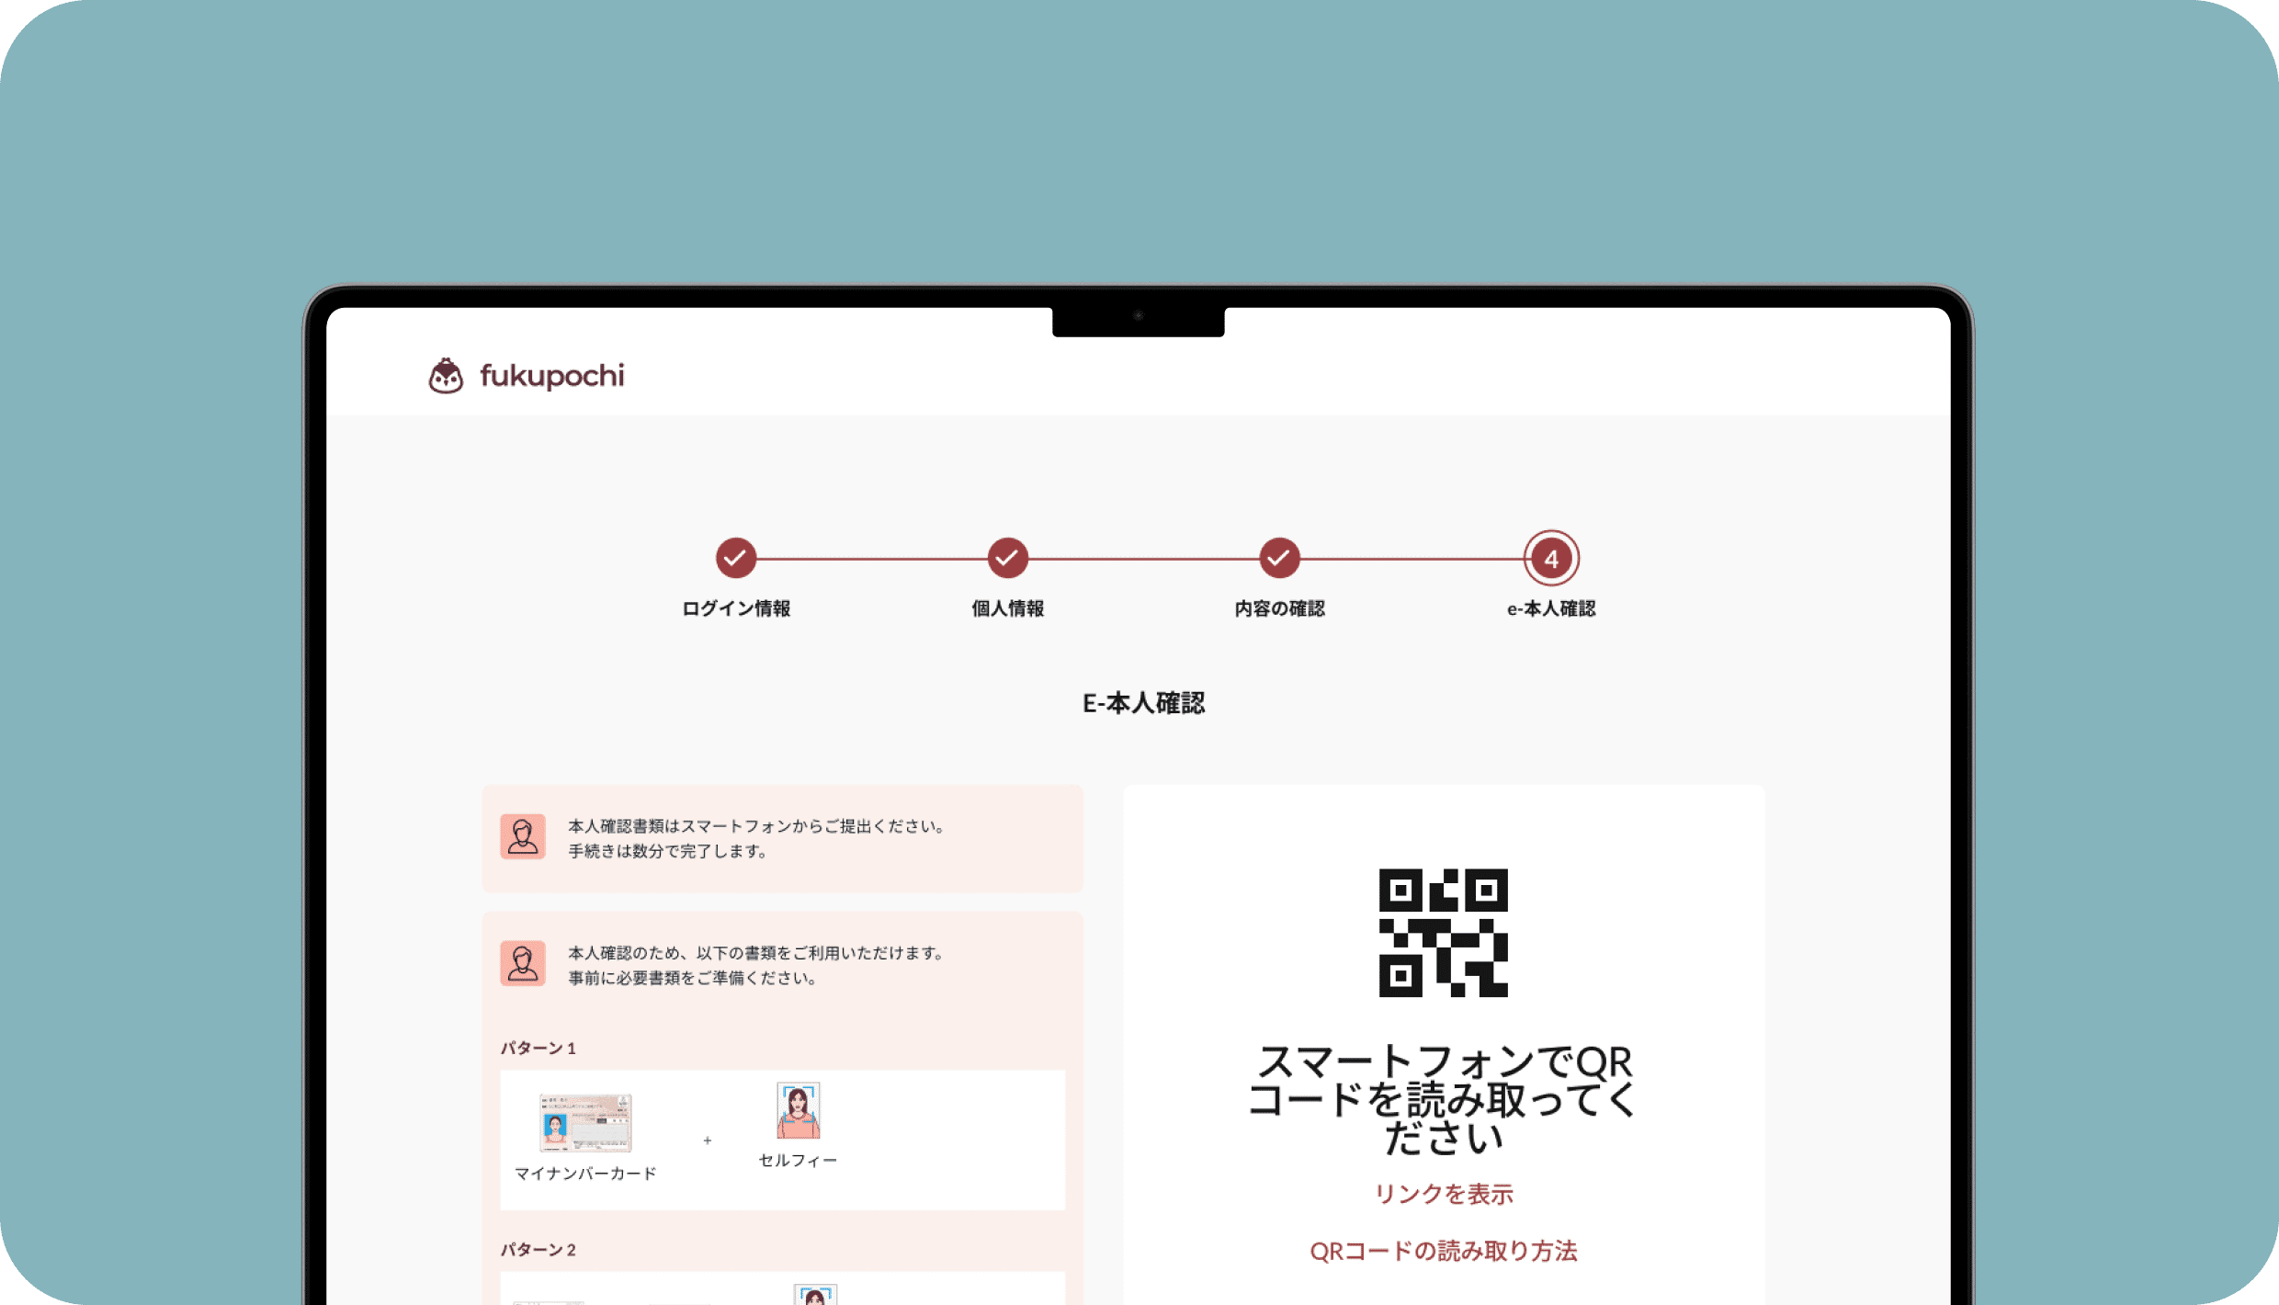Select the completed 個人情報 step checkmark
This screenshot has height=1305, width=2279.
pos(1007,558)
